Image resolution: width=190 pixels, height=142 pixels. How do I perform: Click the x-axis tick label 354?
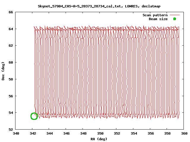134,133
